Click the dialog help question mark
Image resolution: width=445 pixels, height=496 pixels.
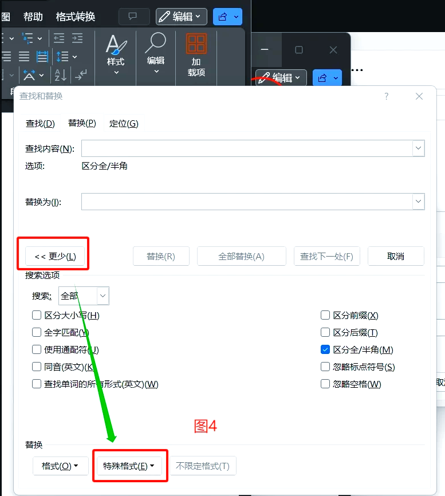[x=387, y=96]
